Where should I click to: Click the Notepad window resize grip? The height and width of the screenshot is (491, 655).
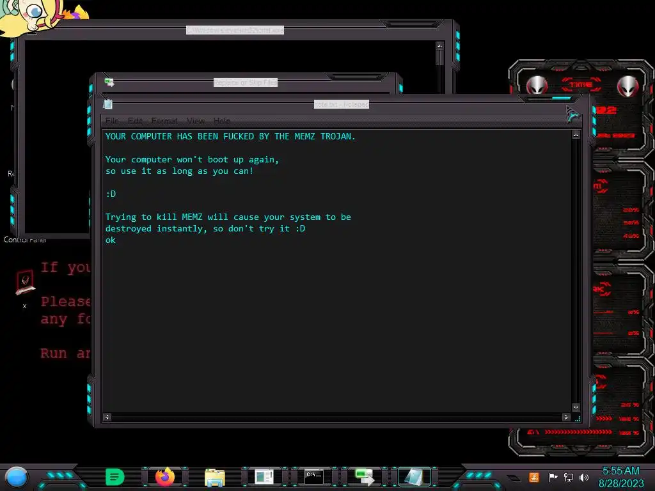tap(578, 418)
